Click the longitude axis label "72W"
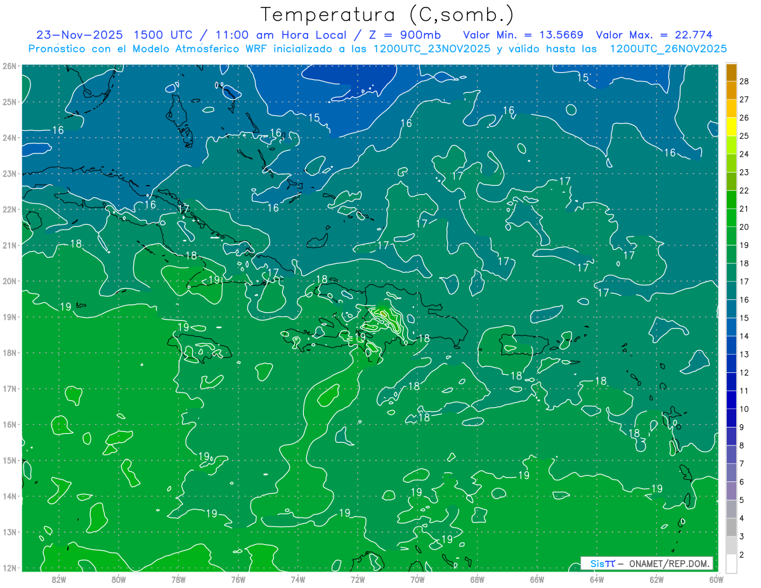Screen dimensions: 761x588 358,580
